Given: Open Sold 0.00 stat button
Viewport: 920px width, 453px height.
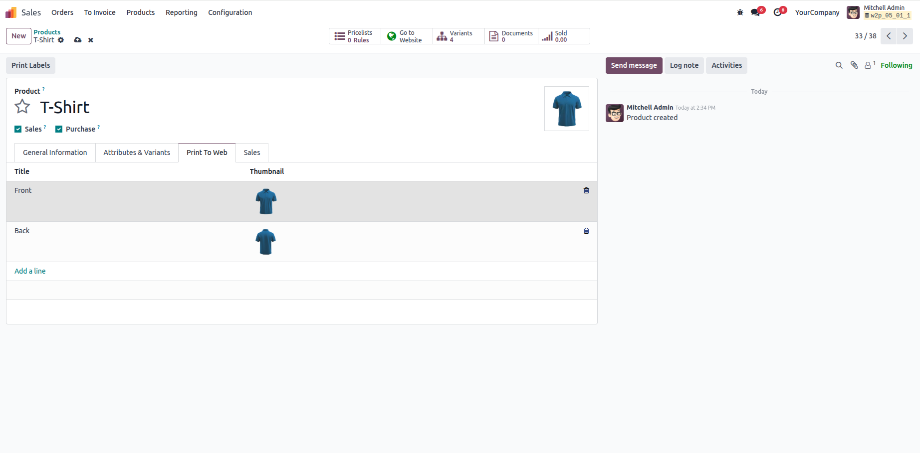Looking at the screenshot, I should [564, 36].
